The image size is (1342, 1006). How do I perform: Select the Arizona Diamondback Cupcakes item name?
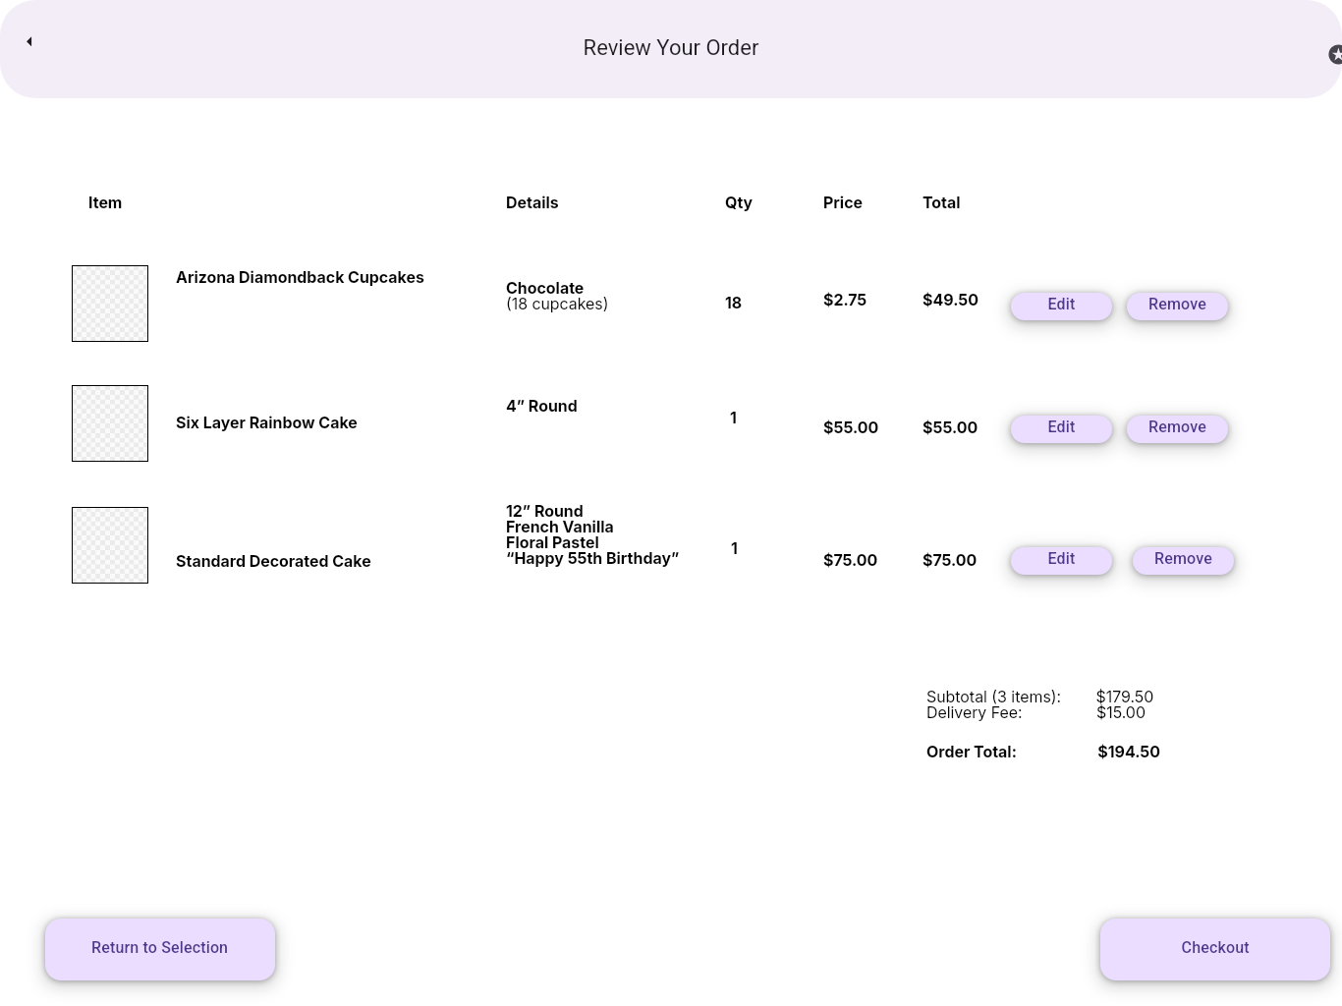click(x=300, y=278)
